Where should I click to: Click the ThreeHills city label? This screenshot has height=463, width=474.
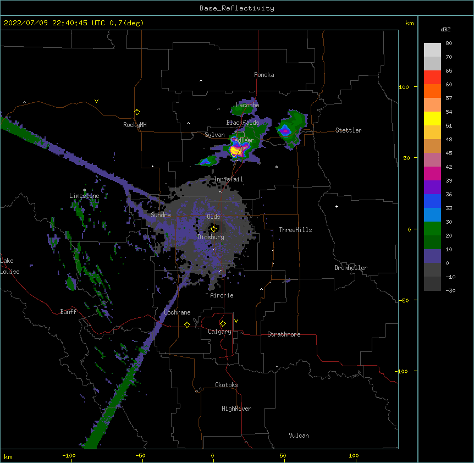295,230
